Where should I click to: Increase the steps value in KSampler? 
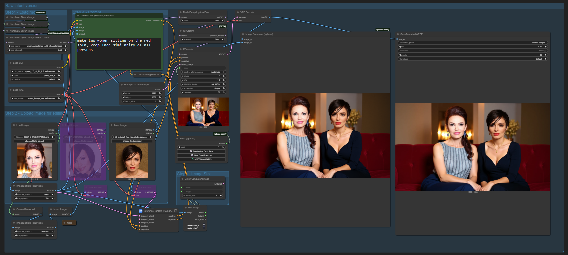coord(224,76)
